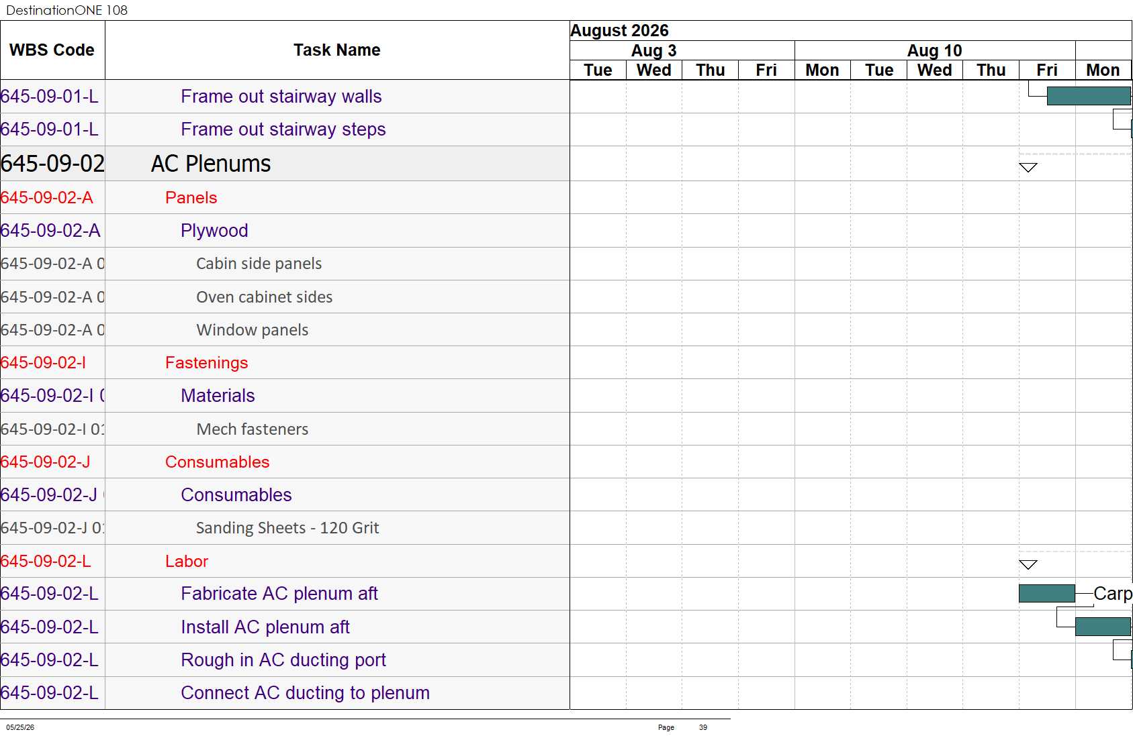
Task: Select the AC Plenums summary task
Action: click(x=211, y=164)
